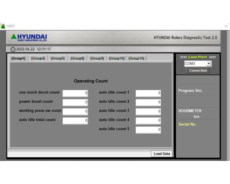Focus the auto idle total count field
Viewport: 230px width, 184px height.
coord(75,121)
